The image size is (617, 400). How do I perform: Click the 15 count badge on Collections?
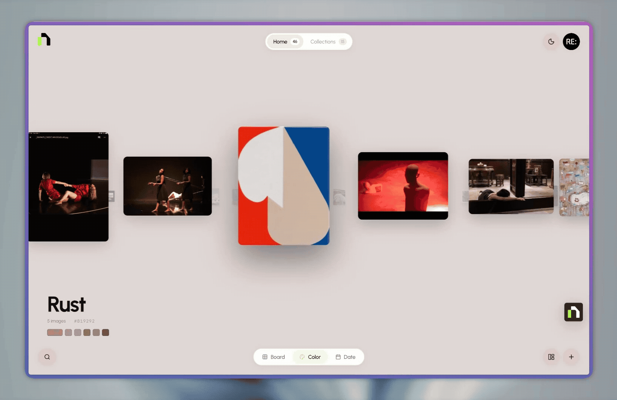point(343,41)
